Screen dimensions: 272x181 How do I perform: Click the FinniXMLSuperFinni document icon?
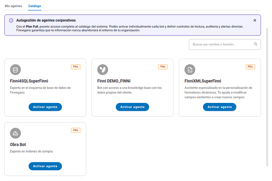pyautogui.click(x=190, y=69)
